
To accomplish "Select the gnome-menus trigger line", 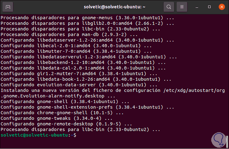I will click(87, 18).
